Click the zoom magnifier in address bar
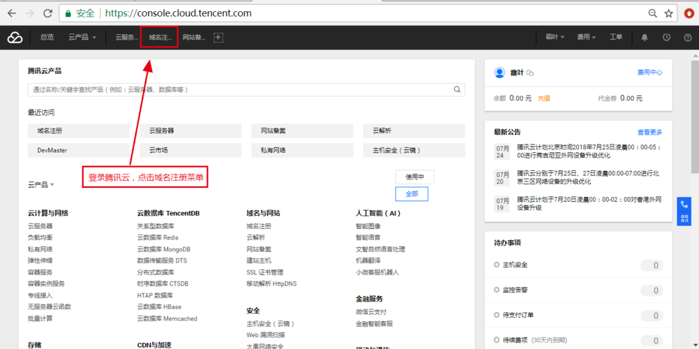Viewport: 699px width, 349px height. pyautogui.click(x=653, y=13)
